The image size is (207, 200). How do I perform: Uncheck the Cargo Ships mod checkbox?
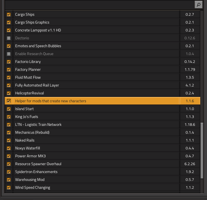[x=9, y=14]
